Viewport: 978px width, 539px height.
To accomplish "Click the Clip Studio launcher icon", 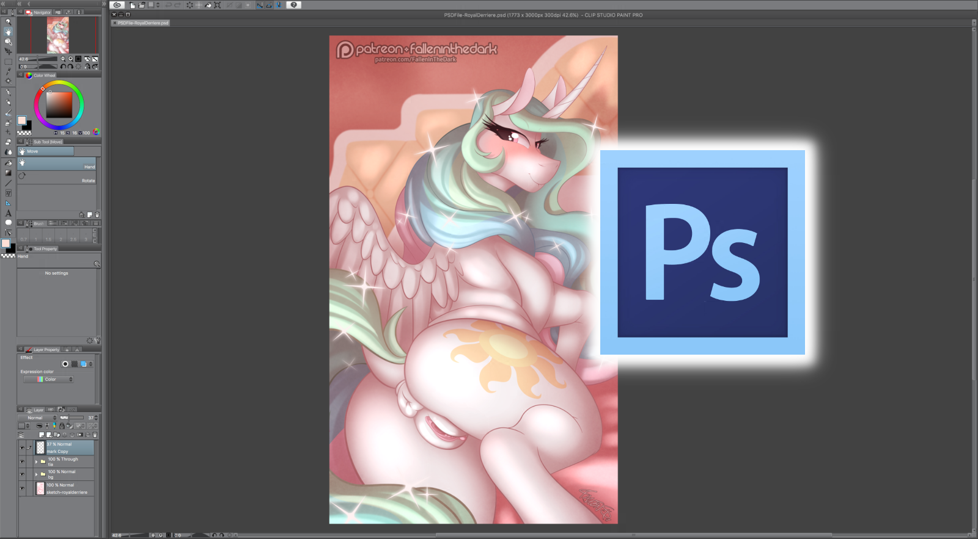I will [x=117, y=5].
